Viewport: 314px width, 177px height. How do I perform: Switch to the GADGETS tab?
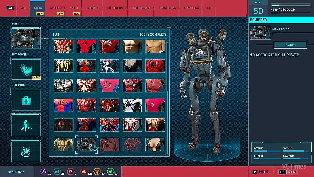(55, 8)
